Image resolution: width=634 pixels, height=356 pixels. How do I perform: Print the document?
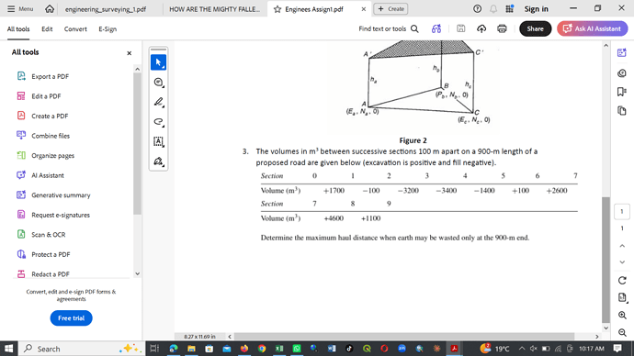click(502, 28)
